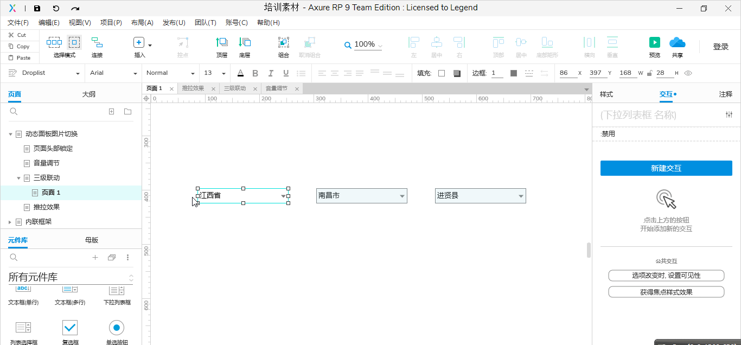The height and width of the screenshot is (345, 741).
Task: Open the 视图(V) menu
Action: click(x=80, y=23)
